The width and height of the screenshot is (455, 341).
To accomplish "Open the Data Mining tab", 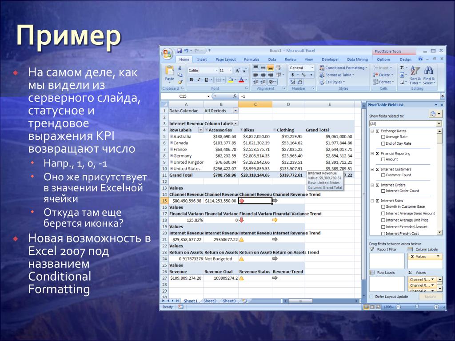I will (358, 59).
